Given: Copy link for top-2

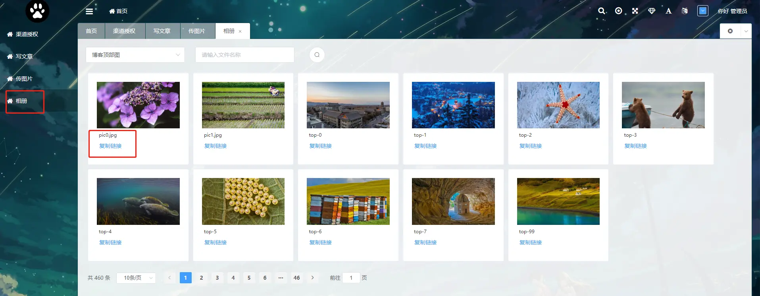Looking at the screenshot, I should tap(531, 146).
